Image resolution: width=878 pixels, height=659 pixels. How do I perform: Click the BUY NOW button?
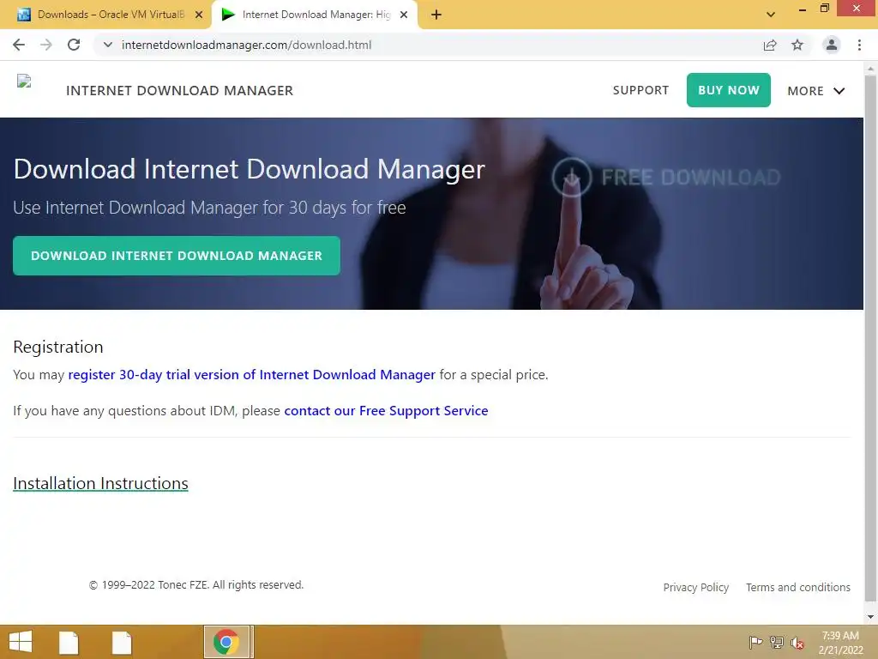tap(729, 89)
